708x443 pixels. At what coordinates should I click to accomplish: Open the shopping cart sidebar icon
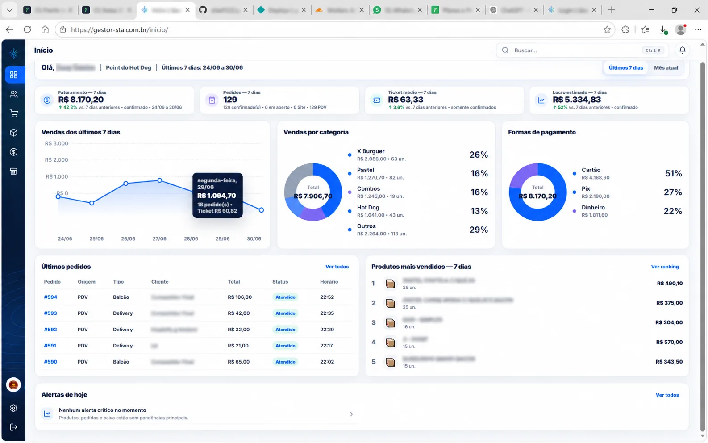14,113
